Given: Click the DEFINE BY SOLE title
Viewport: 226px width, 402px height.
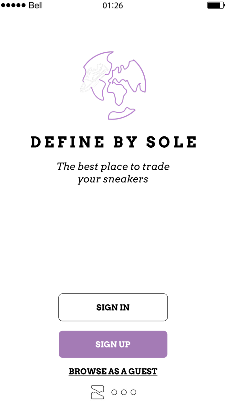Looking at the screenshot, I should tap(113, 142).
